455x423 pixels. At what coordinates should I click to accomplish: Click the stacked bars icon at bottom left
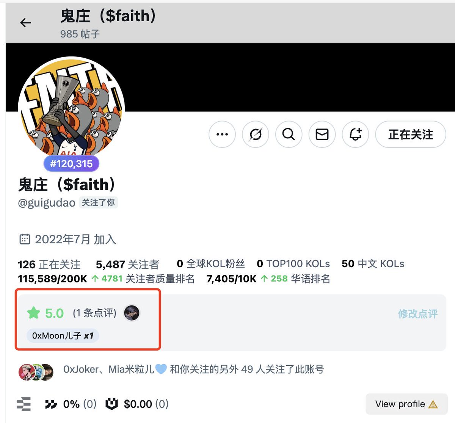click(24, 404)
